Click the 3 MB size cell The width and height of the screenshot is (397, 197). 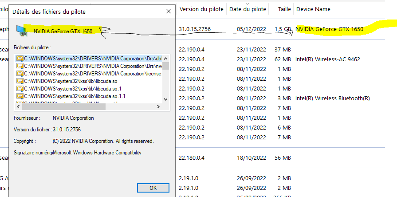pyautogui.click(x=284, y=98)
